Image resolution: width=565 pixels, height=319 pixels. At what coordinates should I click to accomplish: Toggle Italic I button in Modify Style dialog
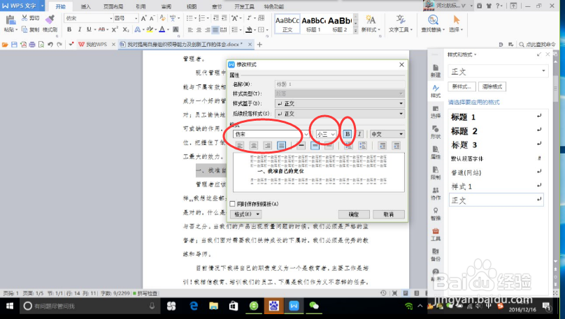pos(359,134)
